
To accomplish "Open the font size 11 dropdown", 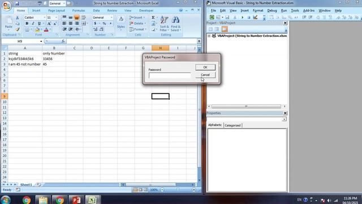I will [x=56, y=18].
